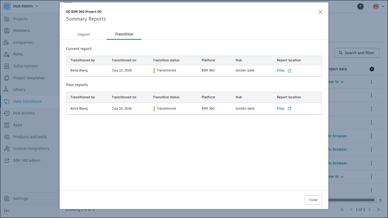388x218 pixels.
Task: Click the Close button in dialog footer
Action: click(313, 200)
